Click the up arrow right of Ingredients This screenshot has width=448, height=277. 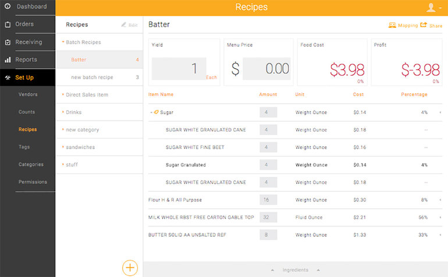click(318, 270)
